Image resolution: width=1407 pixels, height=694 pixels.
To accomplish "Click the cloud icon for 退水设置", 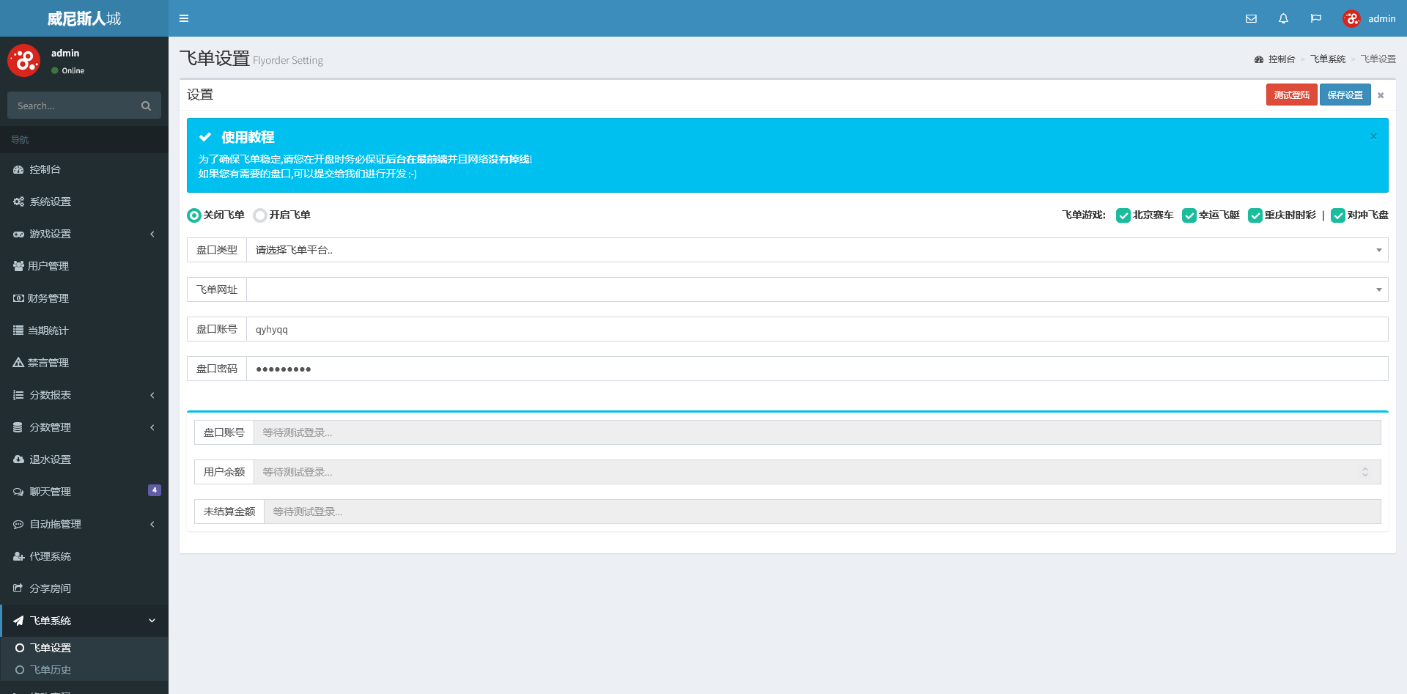I will 18,459.
